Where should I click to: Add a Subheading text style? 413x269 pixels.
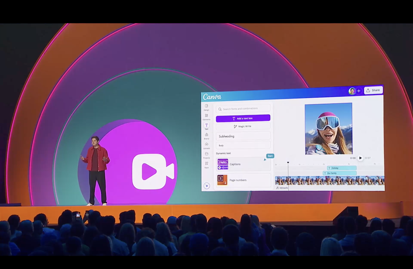point(243,137)
